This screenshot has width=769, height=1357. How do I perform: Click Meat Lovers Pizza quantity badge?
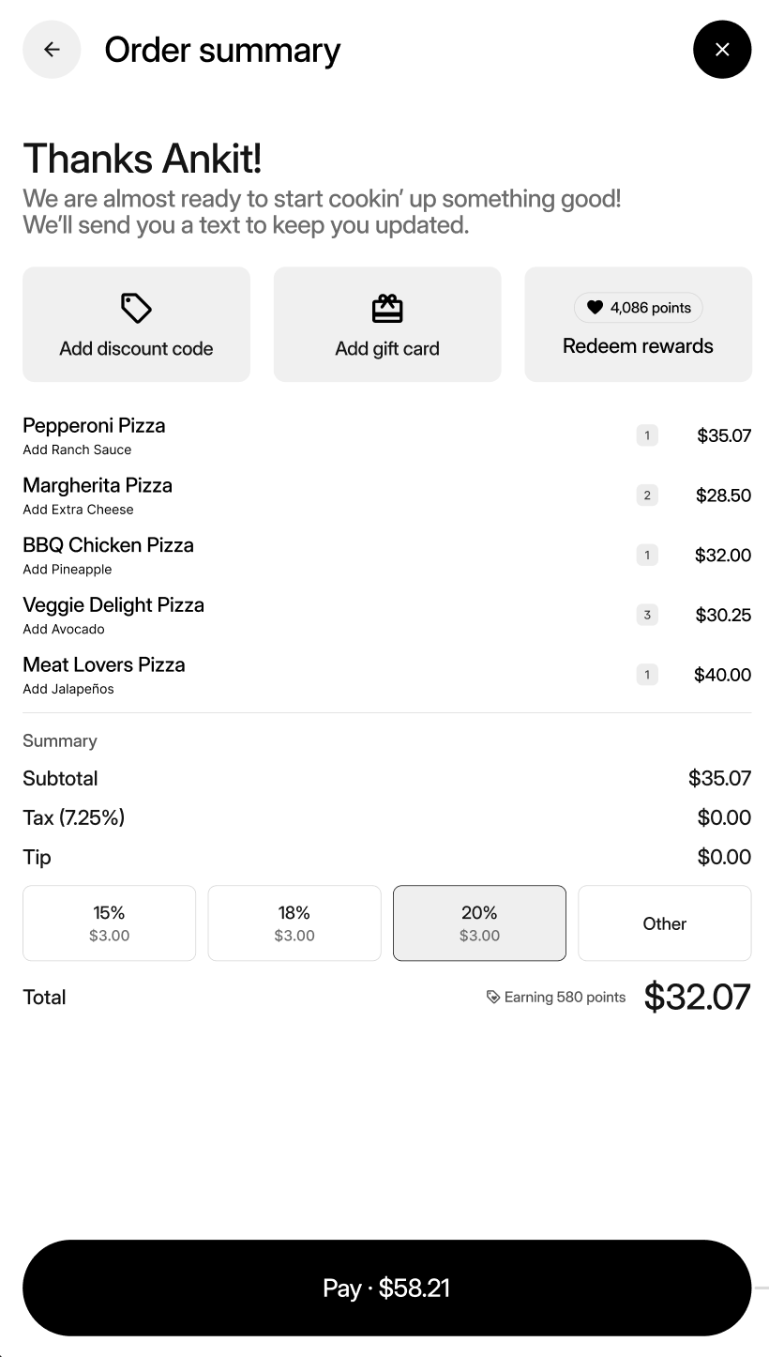(647, 675)
